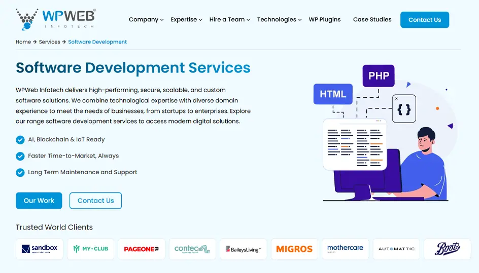Open Case Studies page
The width and height of the screenshot is (479, 273).
tap(372, 20)
